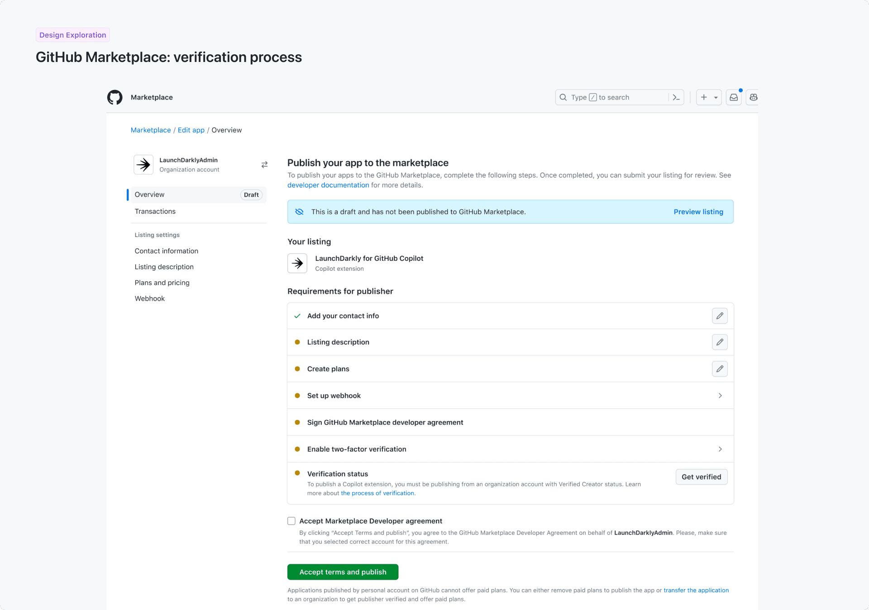The width and height of the screenshot is (869, 610).
Task: Click the Type to search field
Action: pyautogui.click(x=606, y=97)
